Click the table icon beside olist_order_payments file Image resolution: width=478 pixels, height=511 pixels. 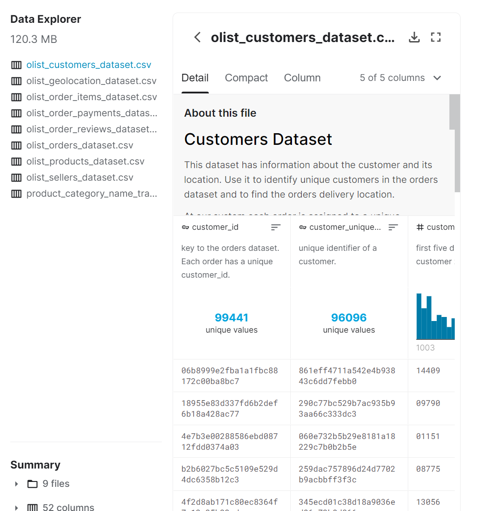click(16, 113)
